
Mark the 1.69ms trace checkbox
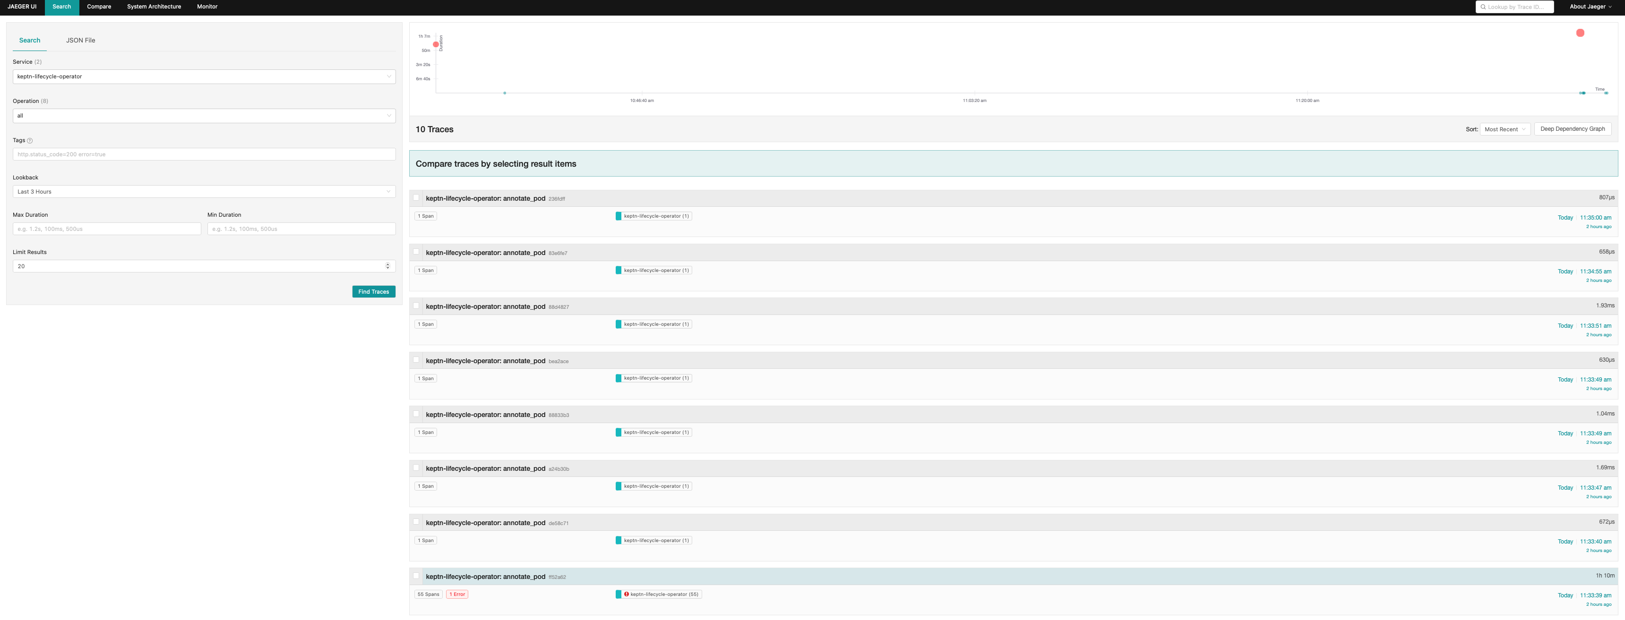tap(416, 468)
